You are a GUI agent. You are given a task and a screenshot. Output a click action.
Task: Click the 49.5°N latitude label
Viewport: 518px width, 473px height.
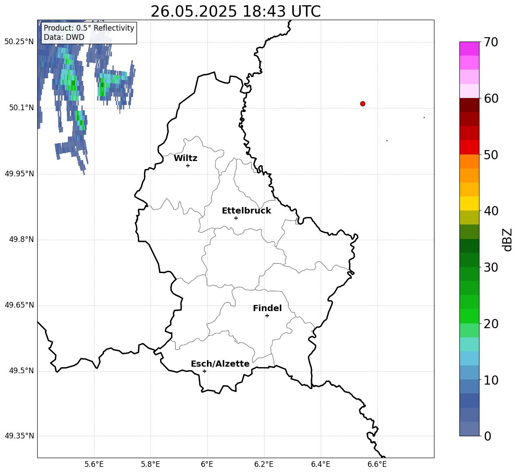(x=21, y=371)
